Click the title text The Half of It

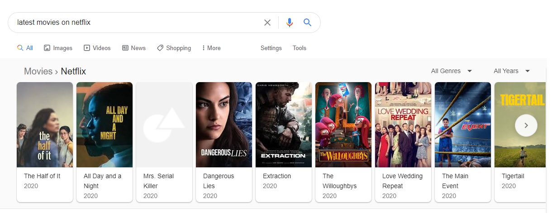pos(42,176)
